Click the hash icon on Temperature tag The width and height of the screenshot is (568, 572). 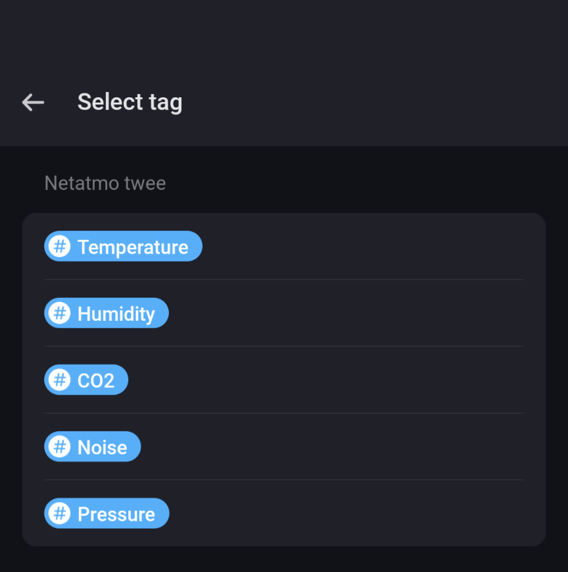click(x=60, y=247)
